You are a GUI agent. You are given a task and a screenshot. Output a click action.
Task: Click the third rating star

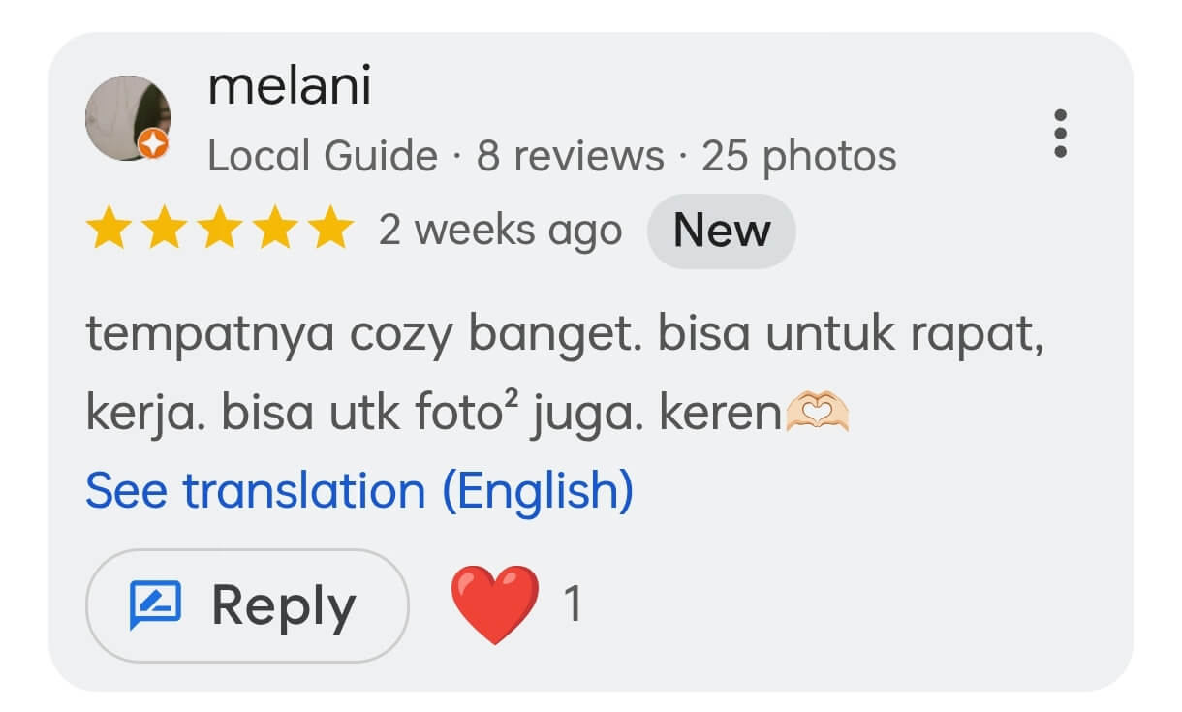click(220, 230)
